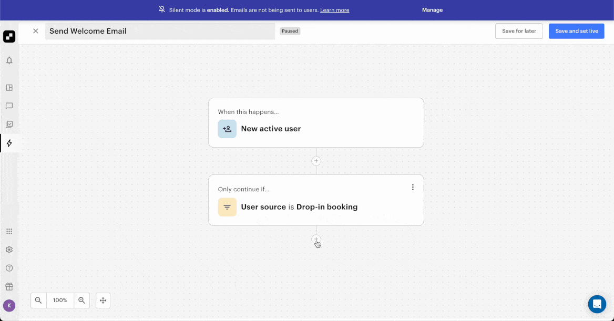Screen dimensions: 614x321
Task: Click Manage in the silent mode banner
Action: pos(432,10)
